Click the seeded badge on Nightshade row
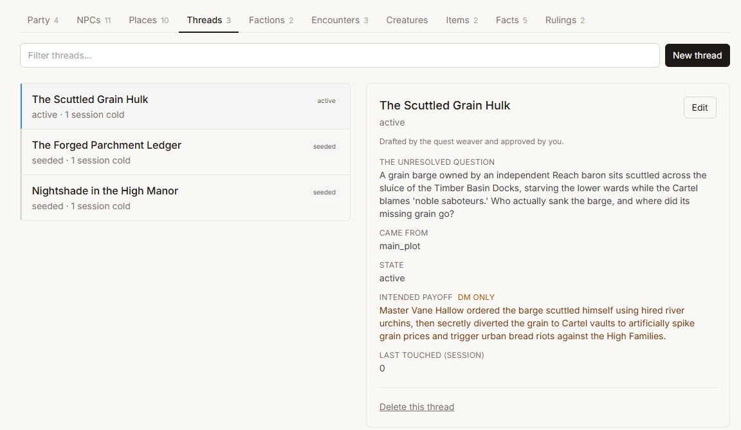 324,192
